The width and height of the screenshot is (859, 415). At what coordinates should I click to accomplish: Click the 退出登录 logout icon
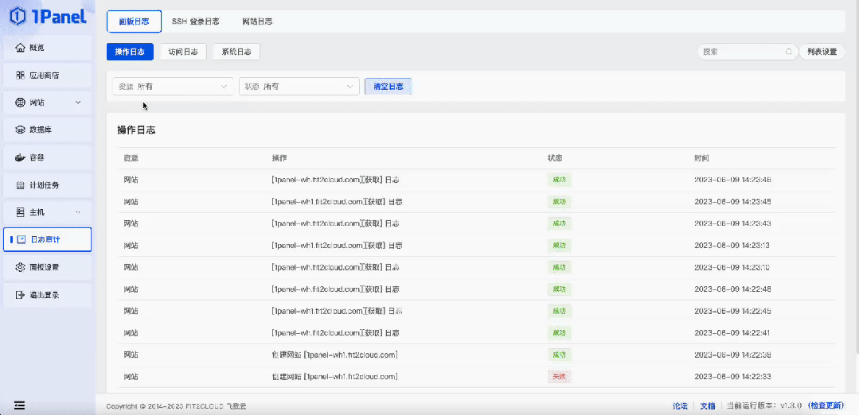click(x=20, y=295)
